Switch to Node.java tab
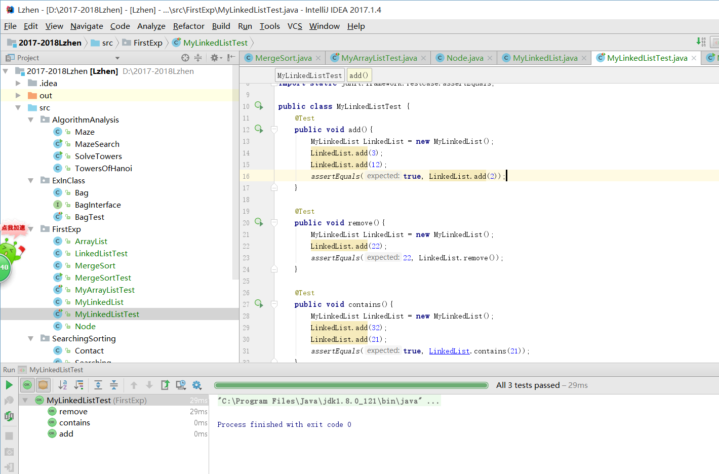The image size is (719, 474). pyautogui.click(x=464, y=58)
